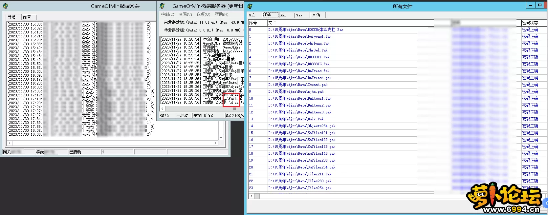Click file list horizontal scroll-left arrow

(x=252, y=196)
